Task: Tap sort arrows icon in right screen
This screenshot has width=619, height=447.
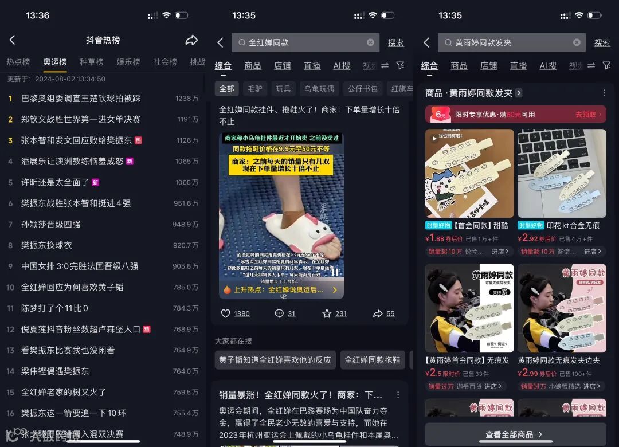Action: pos(591,65)
